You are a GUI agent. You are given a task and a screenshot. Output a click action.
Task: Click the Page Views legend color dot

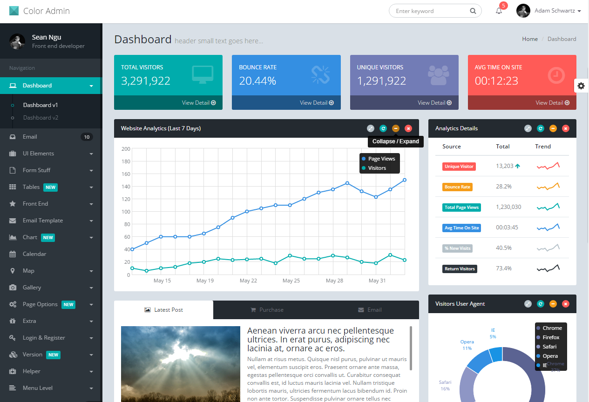click(364, 159)
